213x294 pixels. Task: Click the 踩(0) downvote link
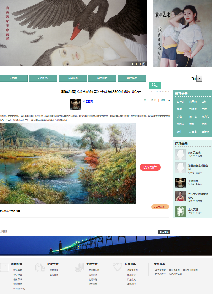pyautogui.click(x=154, y=100)
